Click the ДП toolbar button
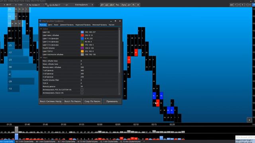 [x=102, y=5]
